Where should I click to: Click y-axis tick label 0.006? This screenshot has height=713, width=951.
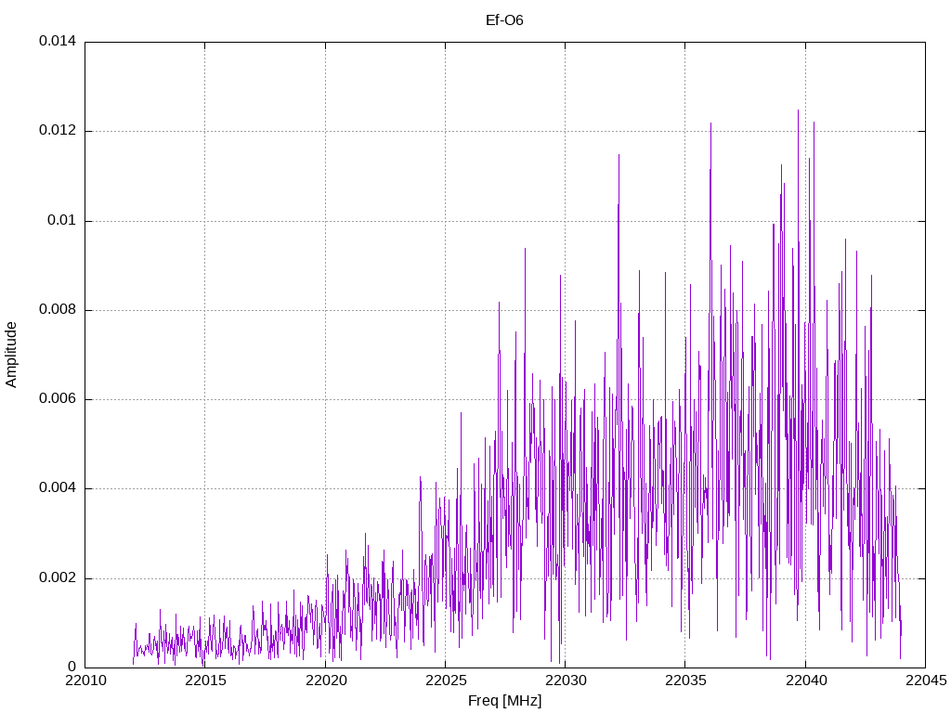click(58, 399)
